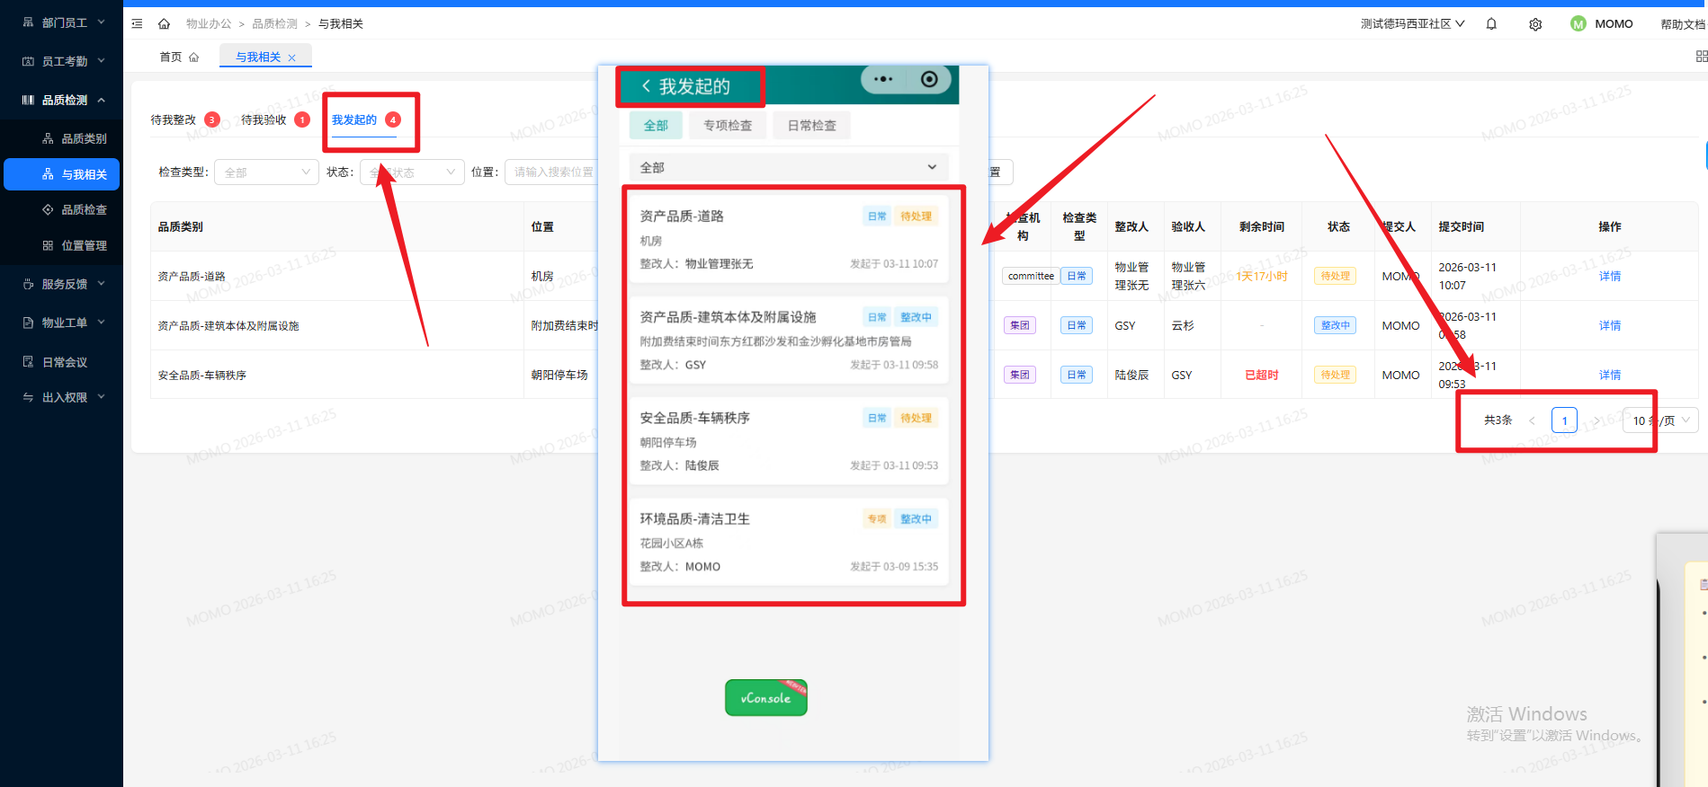1708x787 pixels.
Task: Click 详情 link for 资产品质-道路 row
Action: [1609, 277]
